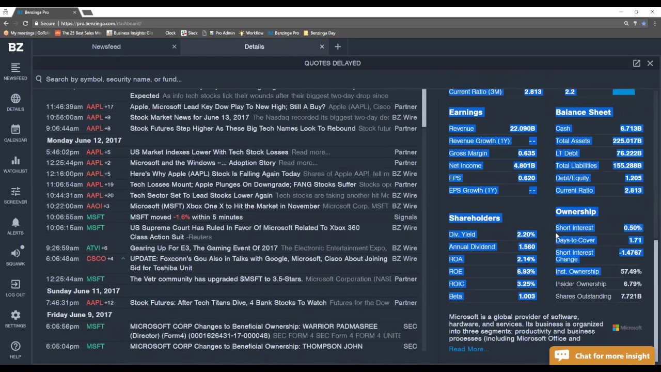Close the Details tab
Screen dimensions: 661x372
[x=322, y=47]
